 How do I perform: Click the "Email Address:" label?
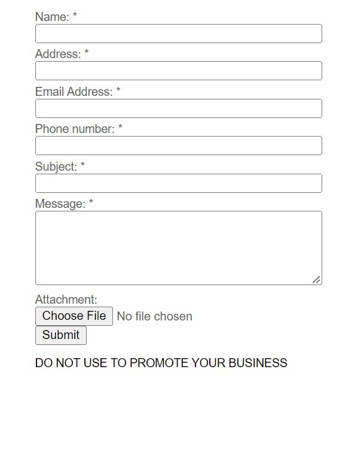74,92
